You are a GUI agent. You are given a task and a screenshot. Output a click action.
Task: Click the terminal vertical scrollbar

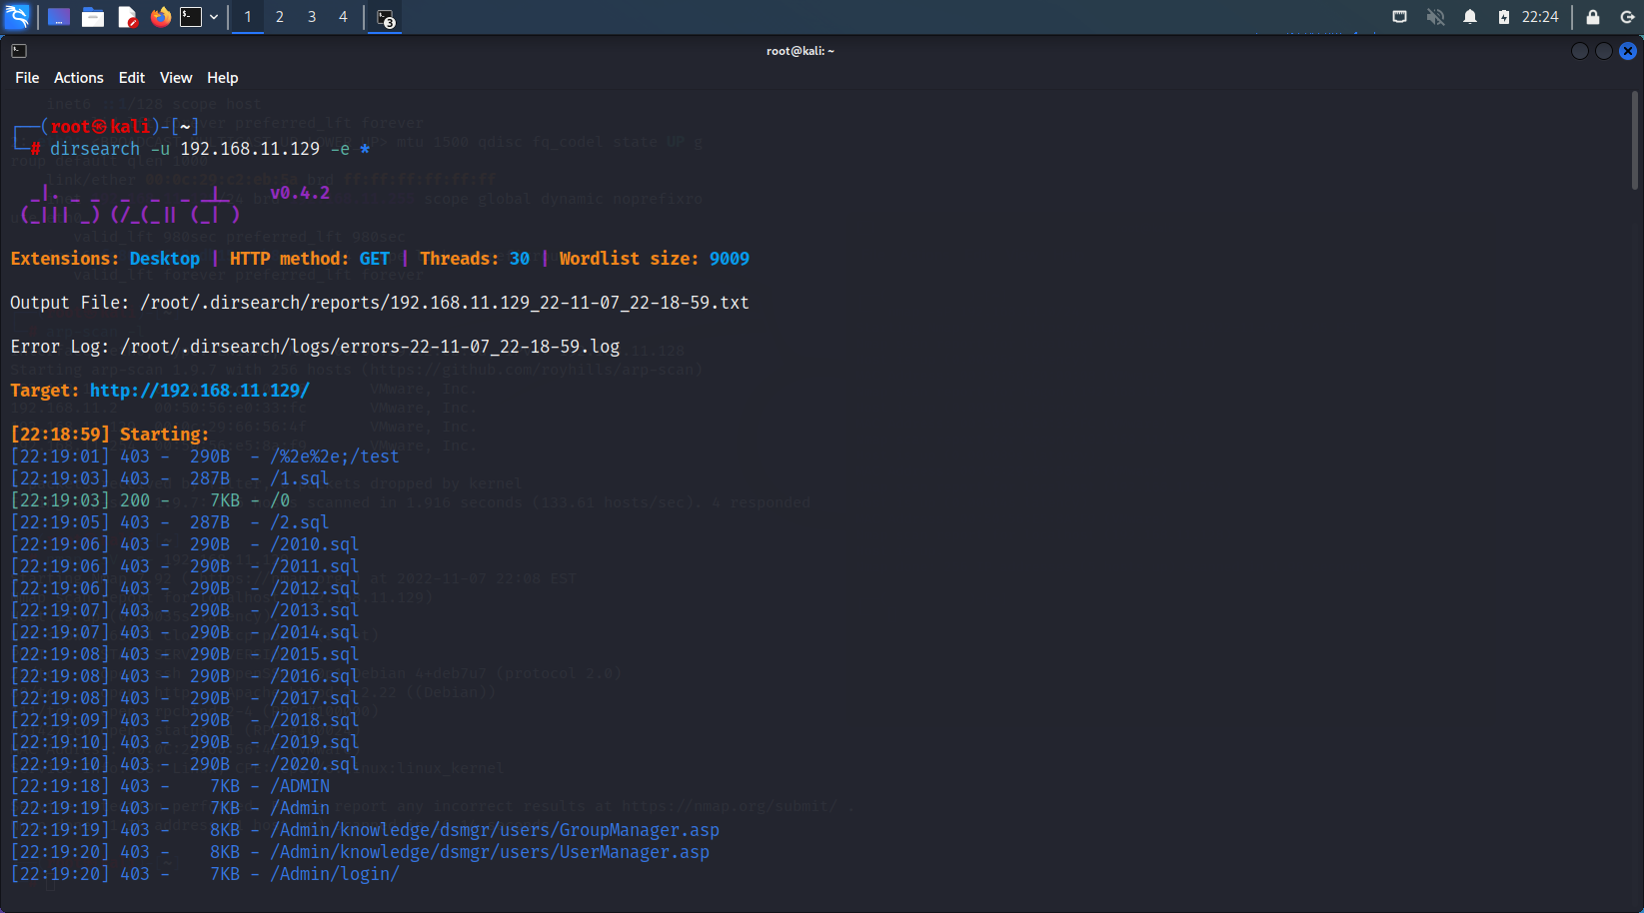pyautogui.click(x=1635, y=140)
